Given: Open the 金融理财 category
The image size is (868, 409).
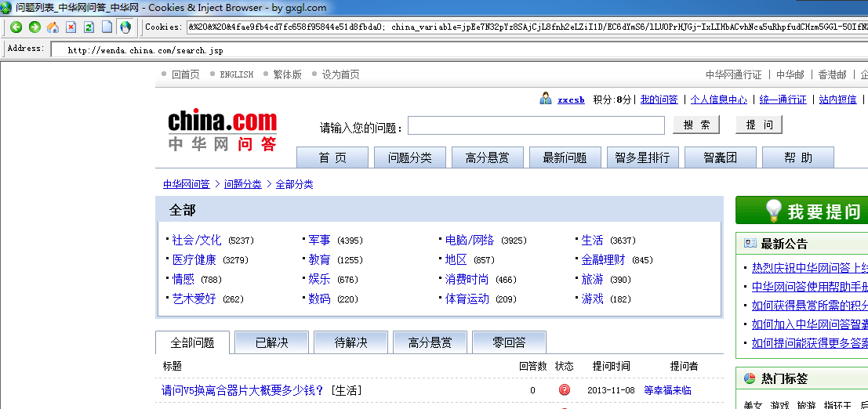Looking at the screenshot, I should [604, 259].
